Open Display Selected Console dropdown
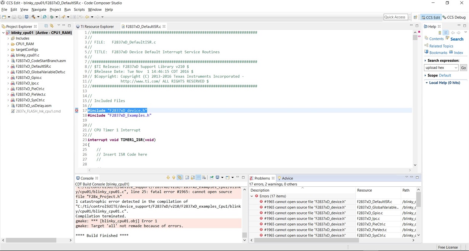This screenshot has width=469, height=251. tap(222, 178)
